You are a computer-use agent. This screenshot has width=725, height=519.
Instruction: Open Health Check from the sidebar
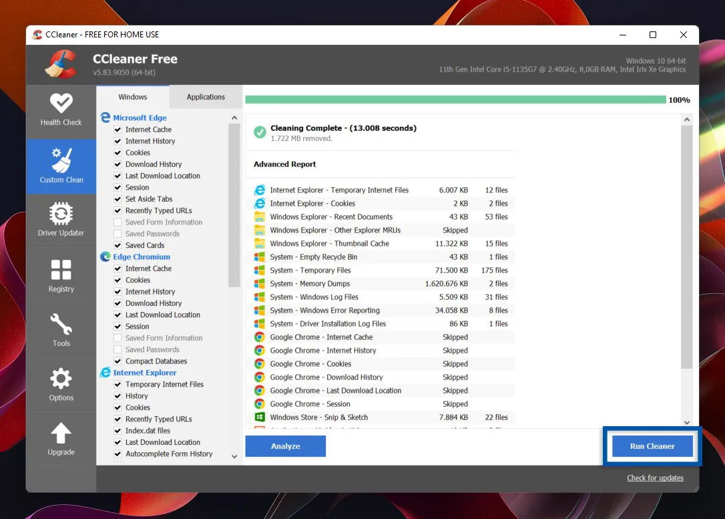coord(61,110)
